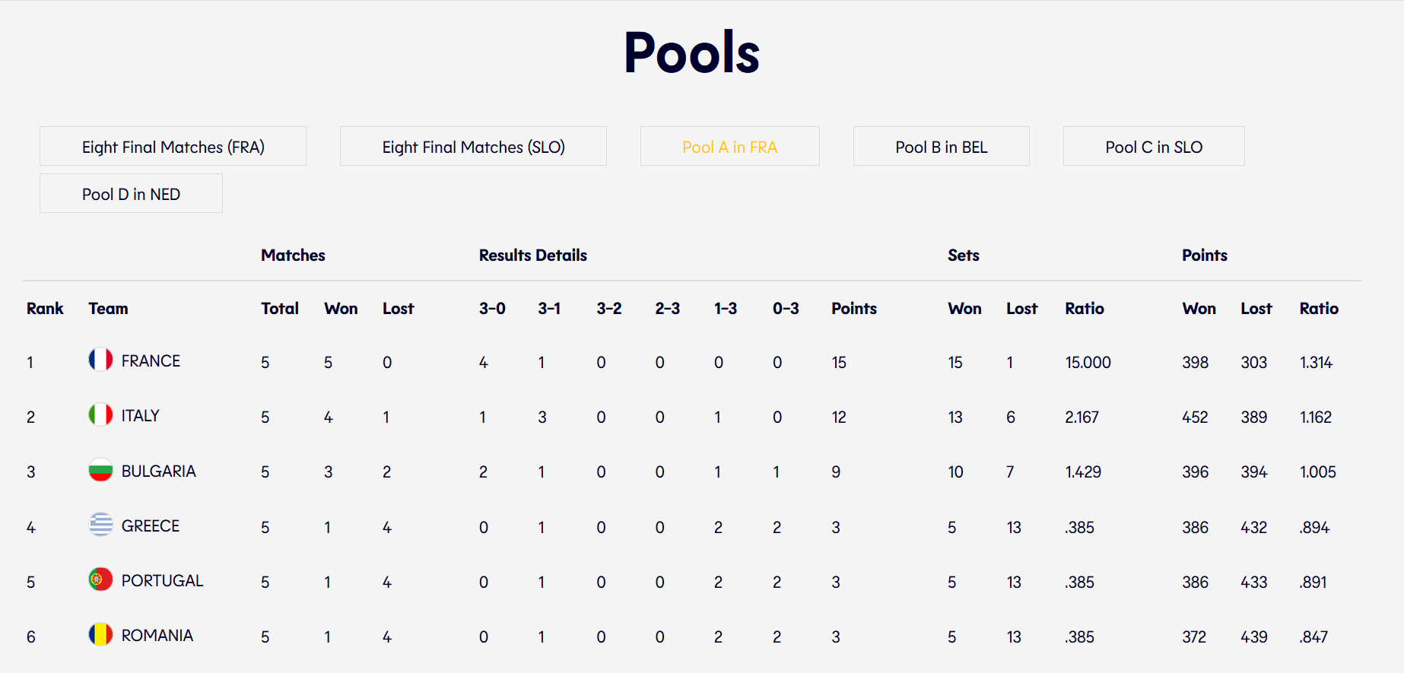Open the ROMANIA team link
Image resolution: width=1404 pixels, height=673 pixels.
[157, 636]
